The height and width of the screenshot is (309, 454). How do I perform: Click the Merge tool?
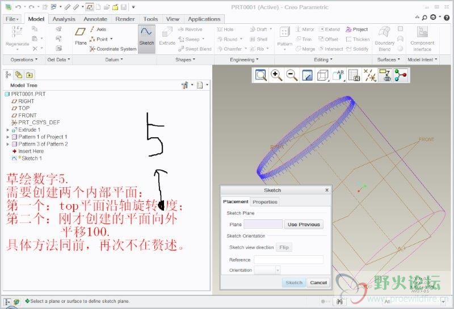point(305,49)
